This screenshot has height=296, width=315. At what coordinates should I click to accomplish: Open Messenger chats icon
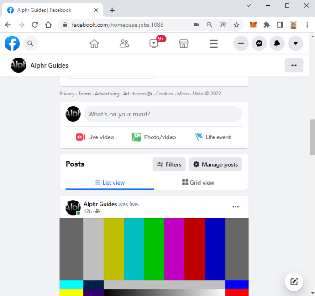click(x=259, y=43)
